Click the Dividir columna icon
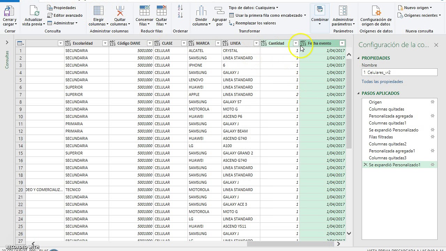446x251 pixels. click(201, 11)
